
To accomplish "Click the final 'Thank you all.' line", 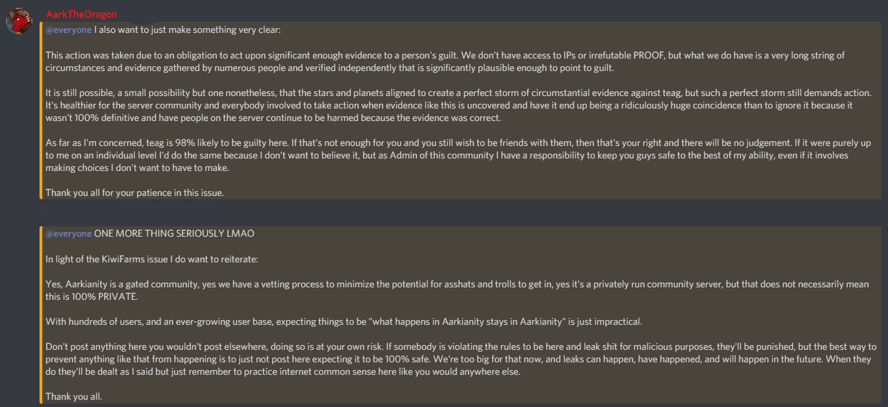I will [x=74, y=396].
